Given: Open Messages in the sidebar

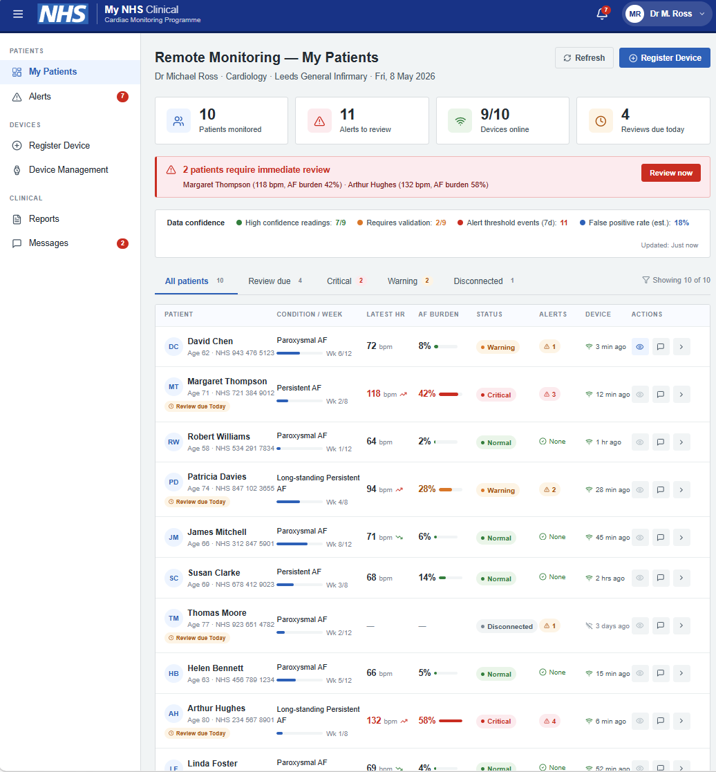Looking at the screenshot, I should coord(70,243).
